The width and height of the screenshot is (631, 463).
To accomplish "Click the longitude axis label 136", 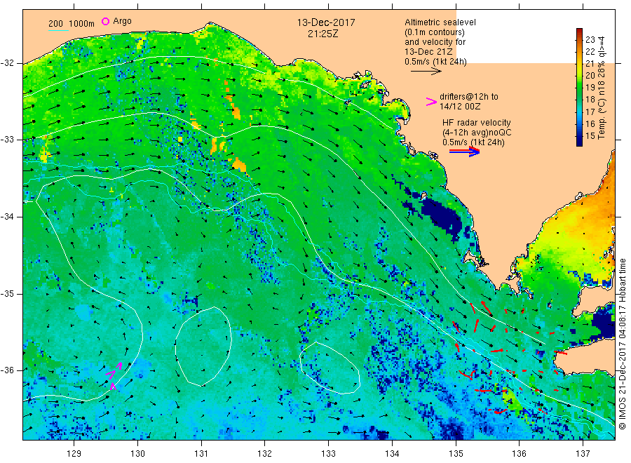I will [x=519, y=454].
